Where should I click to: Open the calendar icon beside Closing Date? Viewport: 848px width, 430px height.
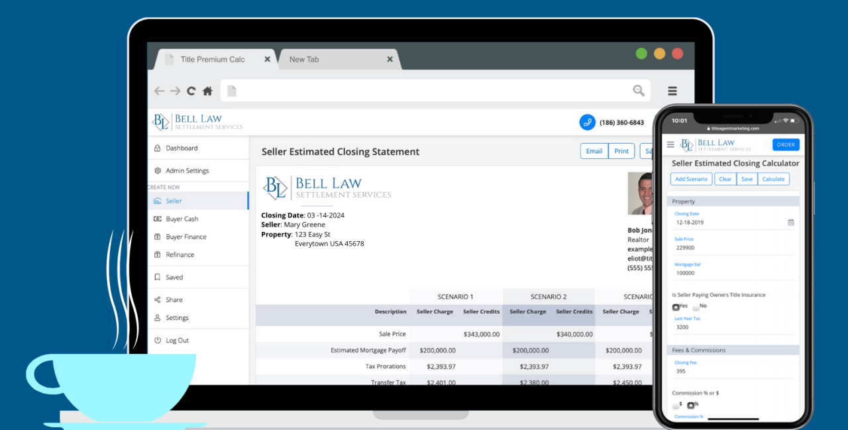click(x=790, y=223)
